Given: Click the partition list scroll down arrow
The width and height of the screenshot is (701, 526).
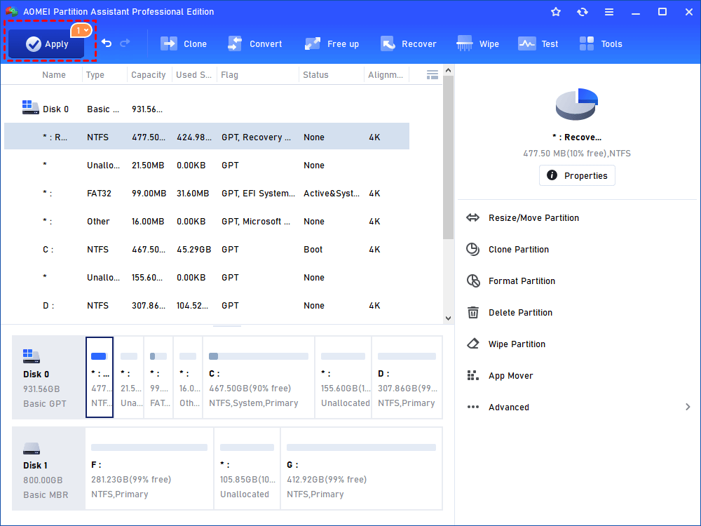Looking at the screenshot, I should (x=449, y=318).
